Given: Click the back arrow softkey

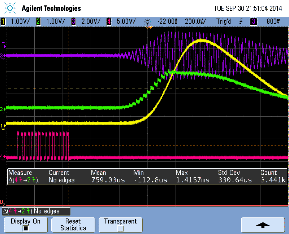Looking at the screenshot, I should pyautogui.click(x=263, y=225).
